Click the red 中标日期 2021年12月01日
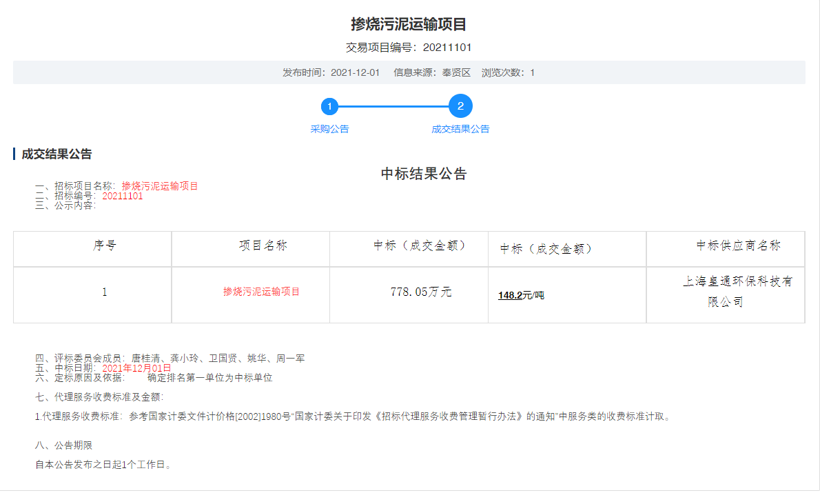Image resolution: width=820 pixels, height=493 pixels. click(x=136, y=368)
